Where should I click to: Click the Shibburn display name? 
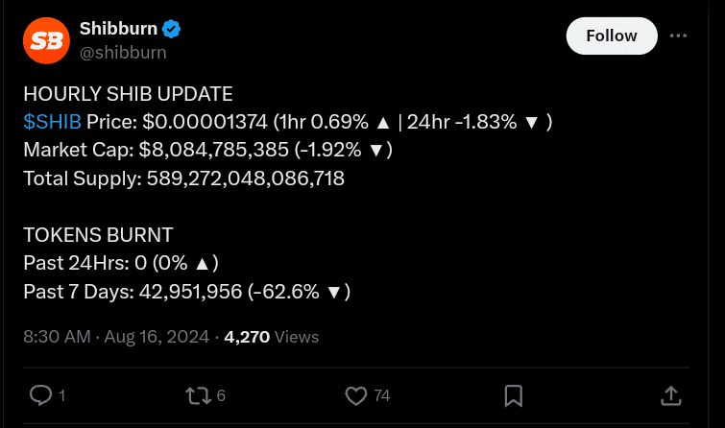(x=119, y=30)
